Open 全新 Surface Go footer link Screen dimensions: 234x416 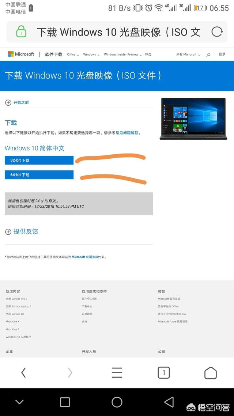(15, 314)
